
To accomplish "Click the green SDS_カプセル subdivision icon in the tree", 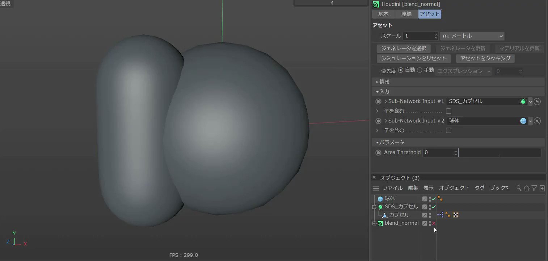I will click(380, 207).
